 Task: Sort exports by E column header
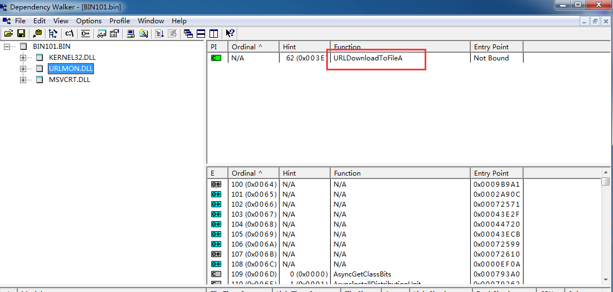pyautogui.click(x=217, y=173)
